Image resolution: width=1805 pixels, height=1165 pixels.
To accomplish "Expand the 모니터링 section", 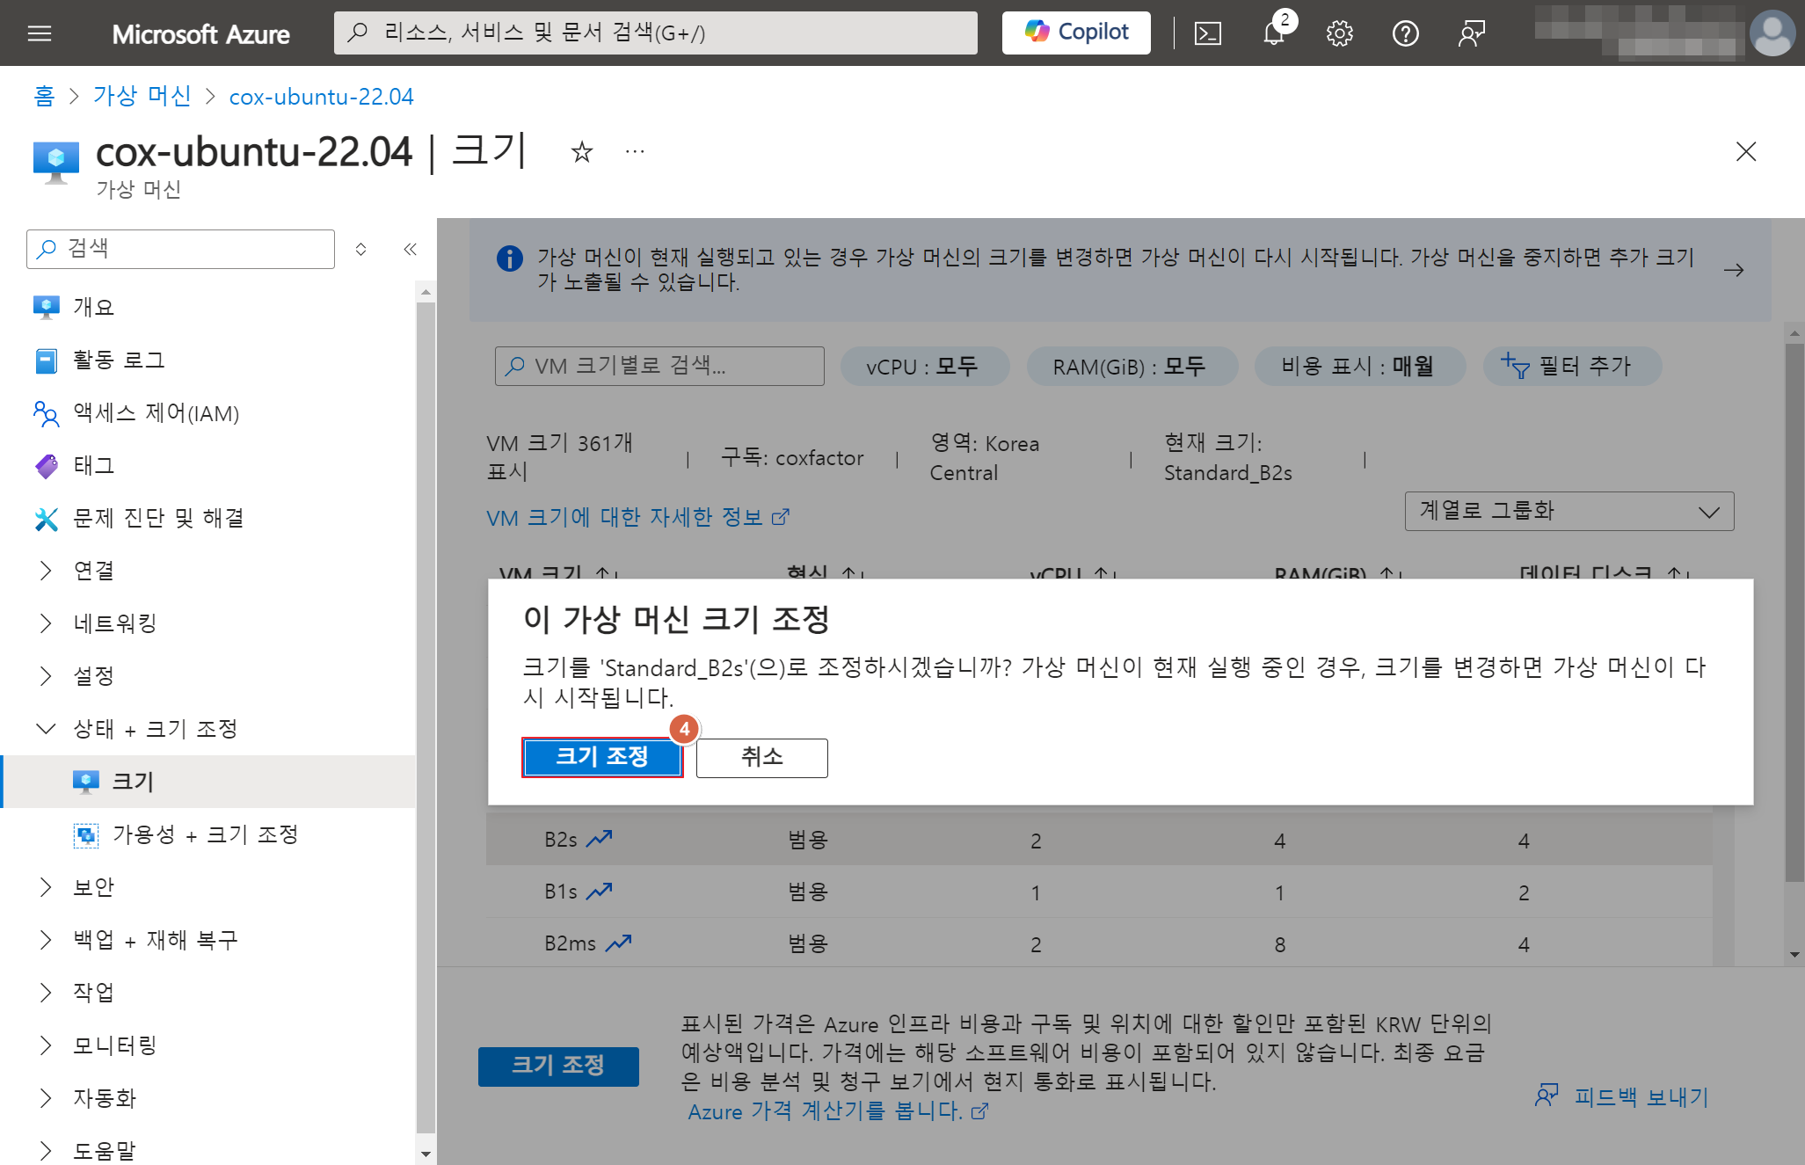I will pyautogui.click(x=115, y=1045).
